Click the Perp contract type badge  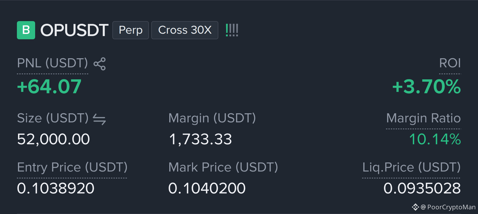coord(131,30)
